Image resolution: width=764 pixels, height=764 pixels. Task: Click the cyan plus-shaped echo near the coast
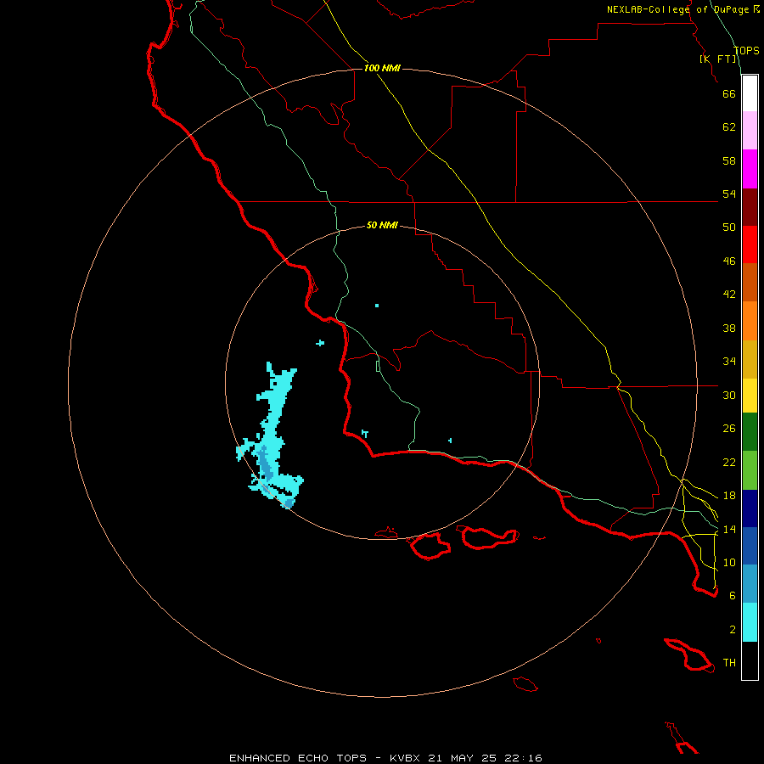pos(320,343)
